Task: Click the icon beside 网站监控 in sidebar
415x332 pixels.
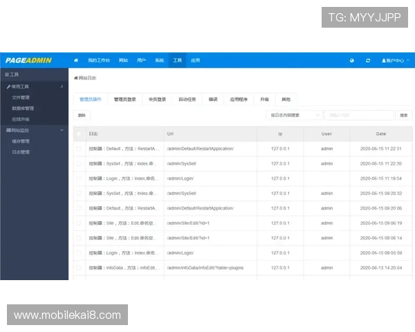Action: [x=8, y=130]
